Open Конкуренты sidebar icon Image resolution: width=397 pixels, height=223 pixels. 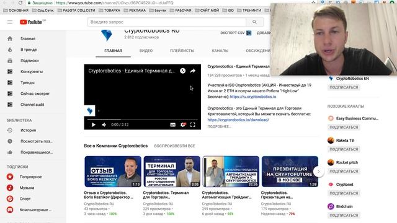coord(10,72)
